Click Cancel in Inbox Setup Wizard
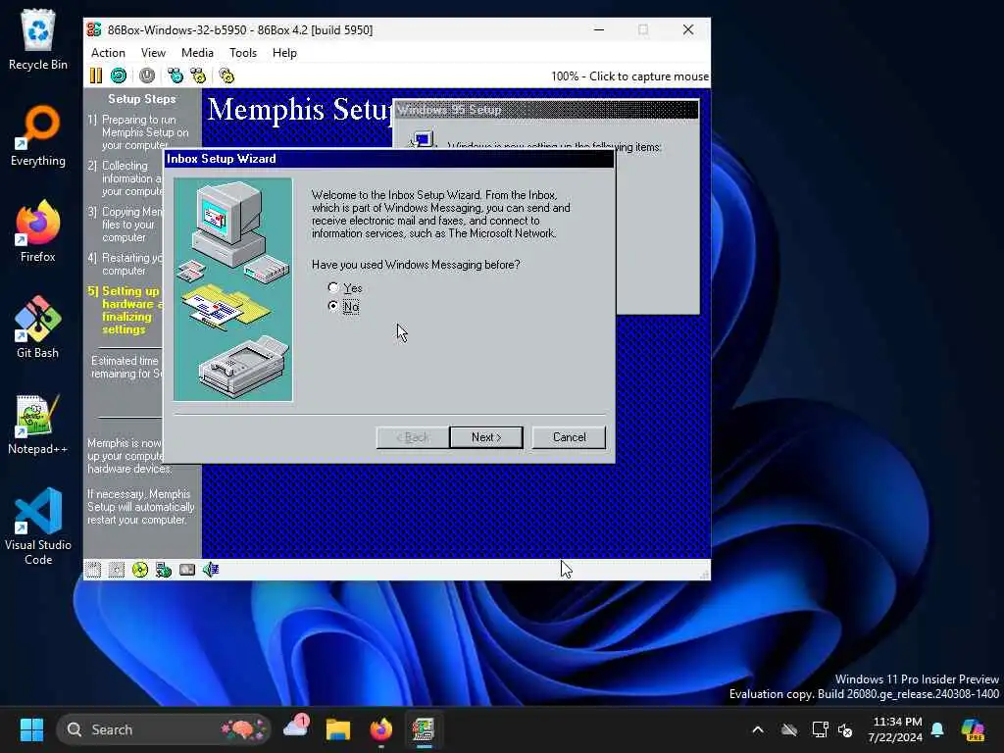This screenshot has width=1004, height=753. coord(569,437)
